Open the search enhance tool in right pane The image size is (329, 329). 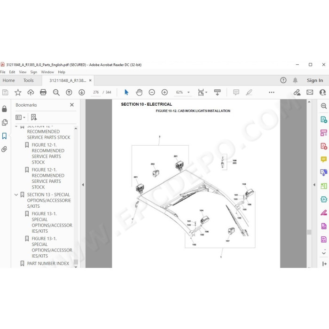[323, 106]
